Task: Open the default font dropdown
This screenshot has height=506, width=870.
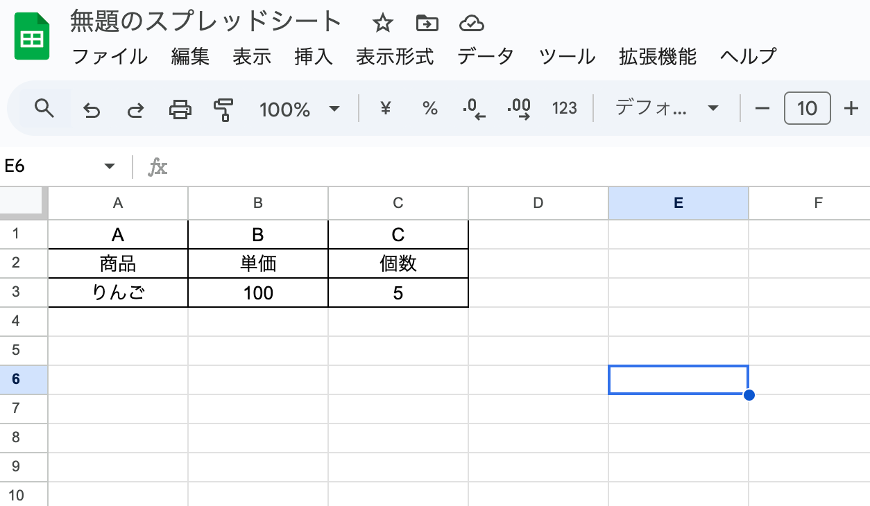Action: 666,108
